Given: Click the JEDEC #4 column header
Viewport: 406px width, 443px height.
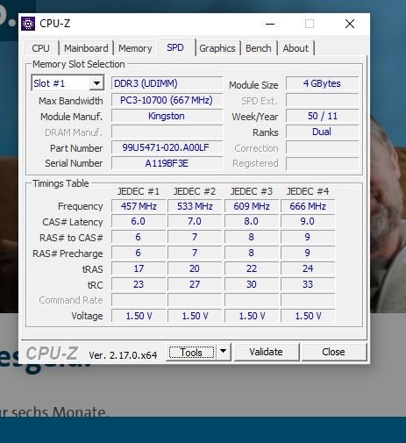Looking at the screenshot, I should 308,191.
